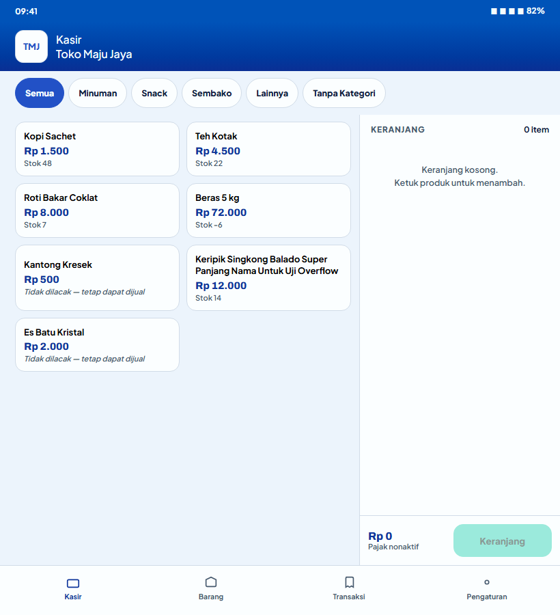Add Es Batu Kristal to cart
Viewport: 560px width, 615px height.
(97, 345)
